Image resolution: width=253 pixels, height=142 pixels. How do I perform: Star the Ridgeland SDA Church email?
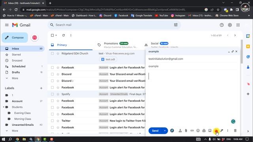pos(58,54)
